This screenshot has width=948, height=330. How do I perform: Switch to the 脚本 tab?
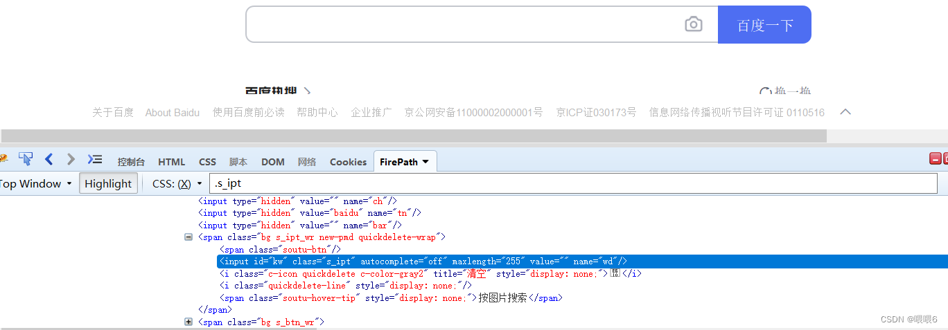click(x=238, y=162)
